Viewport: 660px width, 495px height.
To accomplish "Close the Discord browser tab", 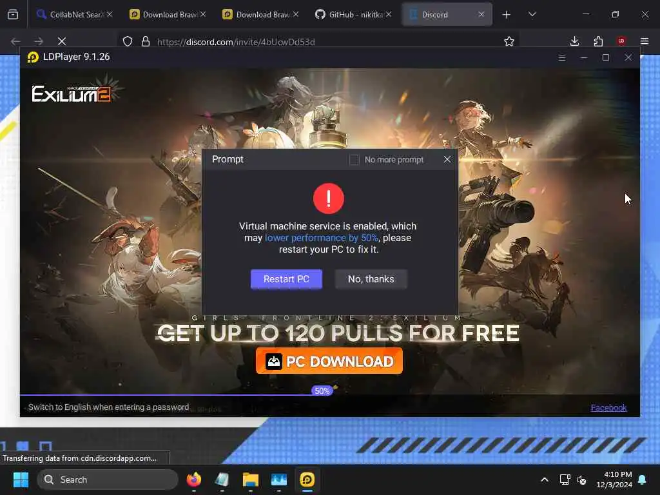I will [x=481, y=14].
